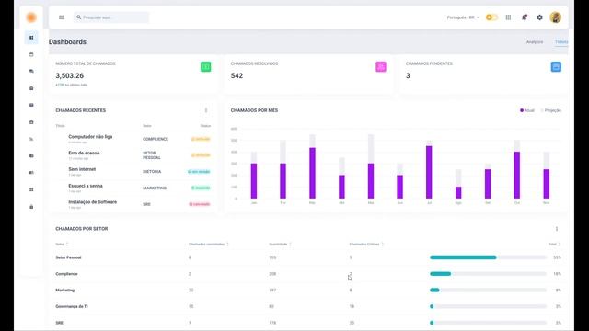
Task: Open Chamados por Setor three-dot options menu
Action: click(x=556, y=229)
